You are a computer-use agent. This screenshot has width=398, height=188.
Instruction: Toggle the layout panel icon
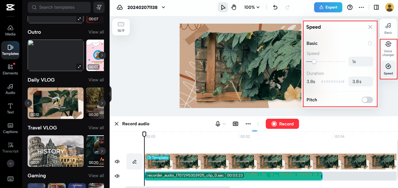click(x=376, y=7)
